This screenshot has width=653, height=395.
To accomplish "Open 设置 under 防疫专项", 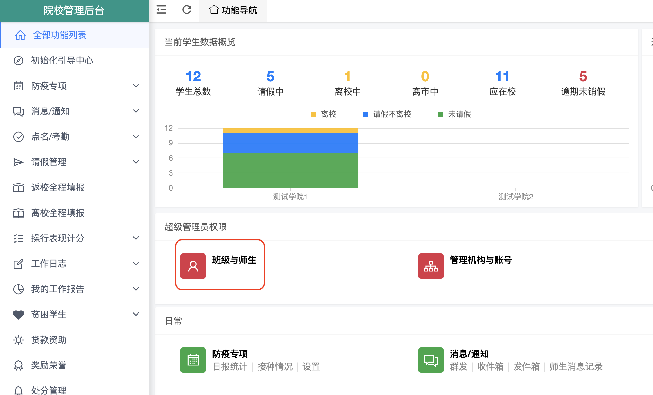I will (x=311, y=367).
